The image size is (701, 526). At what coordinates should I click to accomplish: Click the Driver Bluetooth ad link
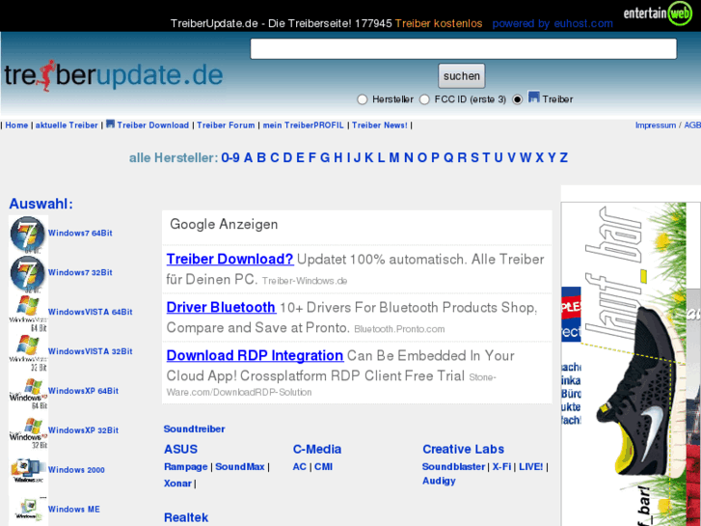[221, 308]
